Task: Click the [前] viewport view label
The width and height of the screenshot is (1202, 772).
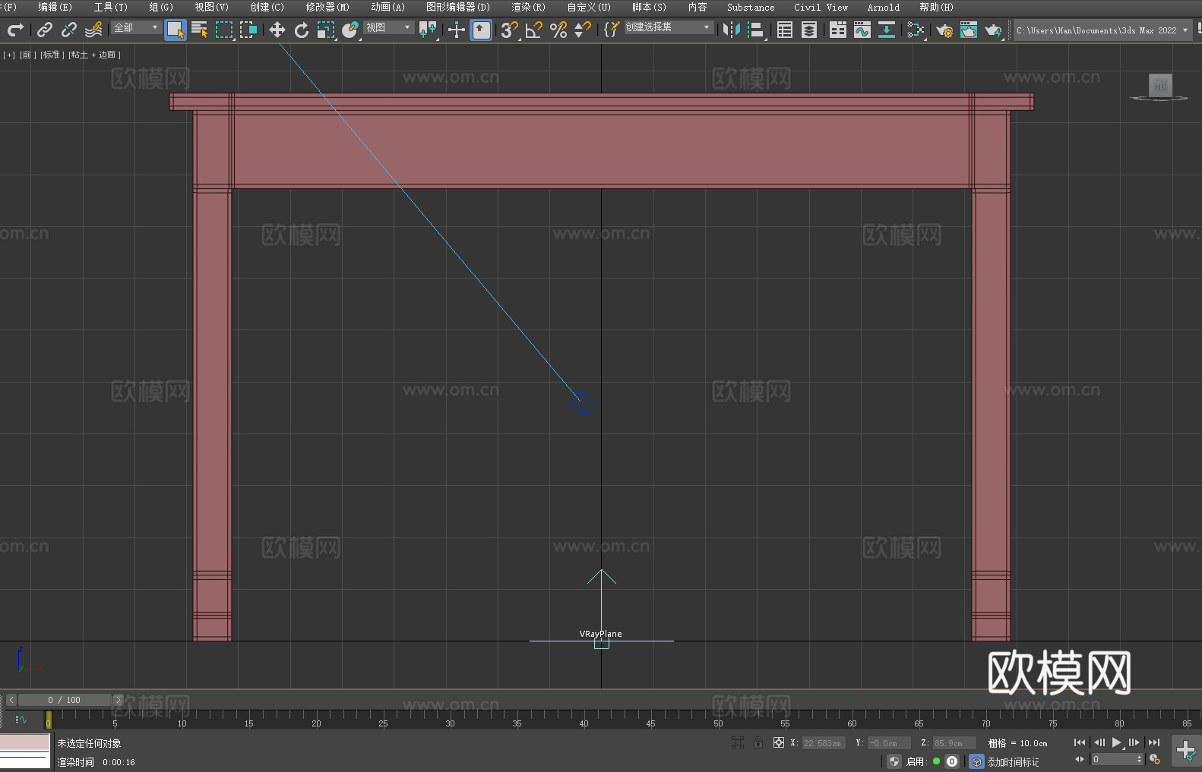Action: [27, 55]
